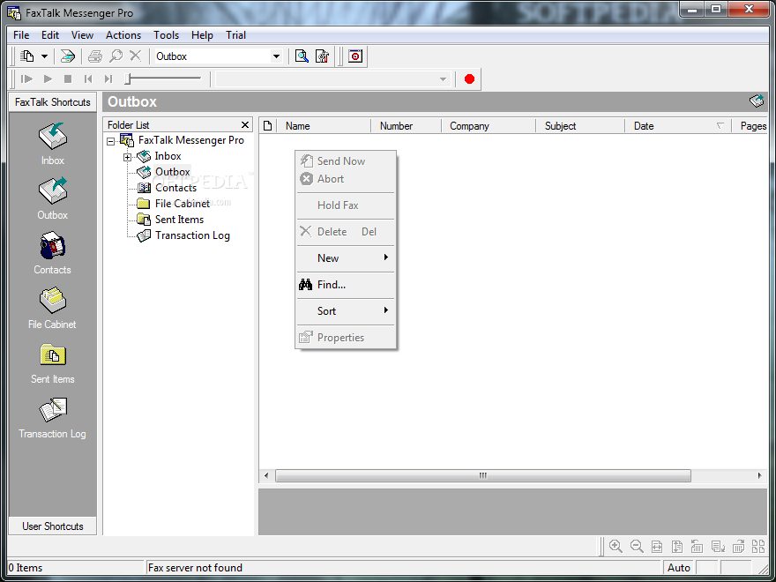The height and width of the screenshot is (582, 776).
Task: Click the thumbnails view viewer icon
Action: point(758,547)
